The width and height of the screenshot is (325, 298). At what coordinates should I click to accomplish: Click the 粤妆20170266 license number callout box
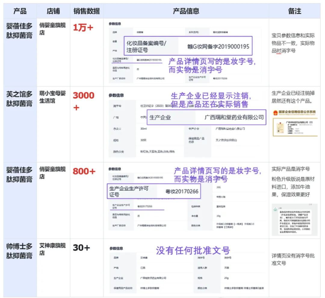pyautogui.click(x=154, y=191)
